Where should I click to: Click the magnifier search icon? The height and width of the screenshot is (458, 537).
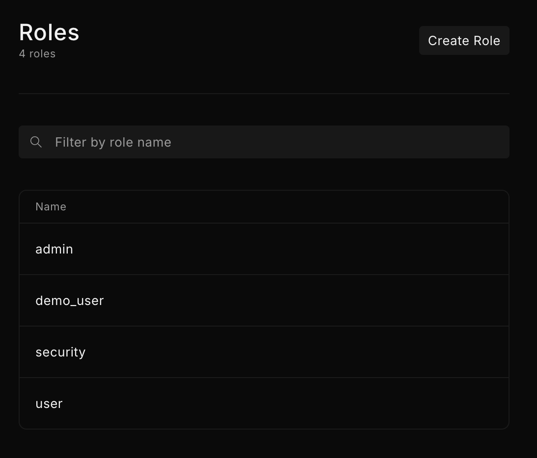coord(36,142)
